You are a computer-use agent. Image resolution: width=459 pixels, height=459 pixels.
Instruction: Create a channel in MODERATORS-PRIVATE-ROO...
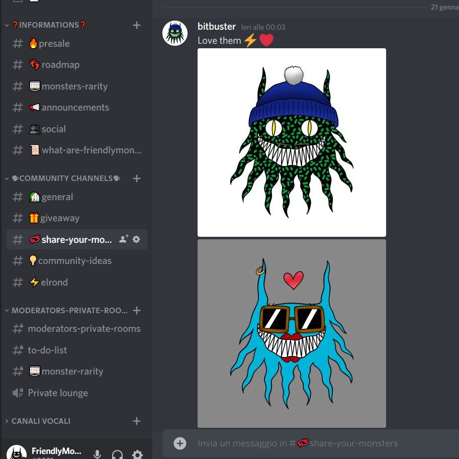[136, 310]
